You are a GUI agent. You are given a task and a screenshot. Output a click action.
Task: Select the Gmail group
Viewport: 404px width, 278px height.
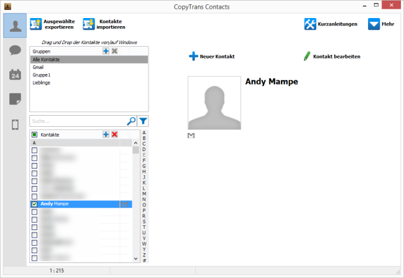(89, 67)
